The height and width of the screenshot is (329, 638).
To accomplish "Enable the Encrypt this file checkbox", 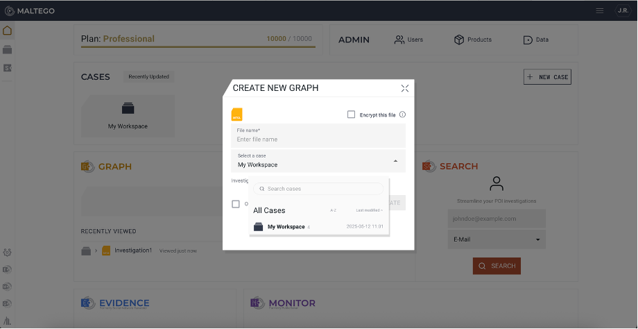I will point(351,115).
